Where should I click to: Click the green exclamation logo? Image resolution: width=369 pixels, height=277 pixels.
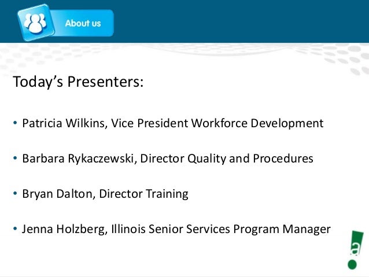355,250
